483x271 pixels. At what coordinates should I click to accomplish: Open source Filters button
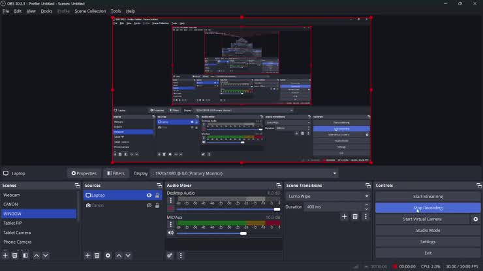coord(116,173)
